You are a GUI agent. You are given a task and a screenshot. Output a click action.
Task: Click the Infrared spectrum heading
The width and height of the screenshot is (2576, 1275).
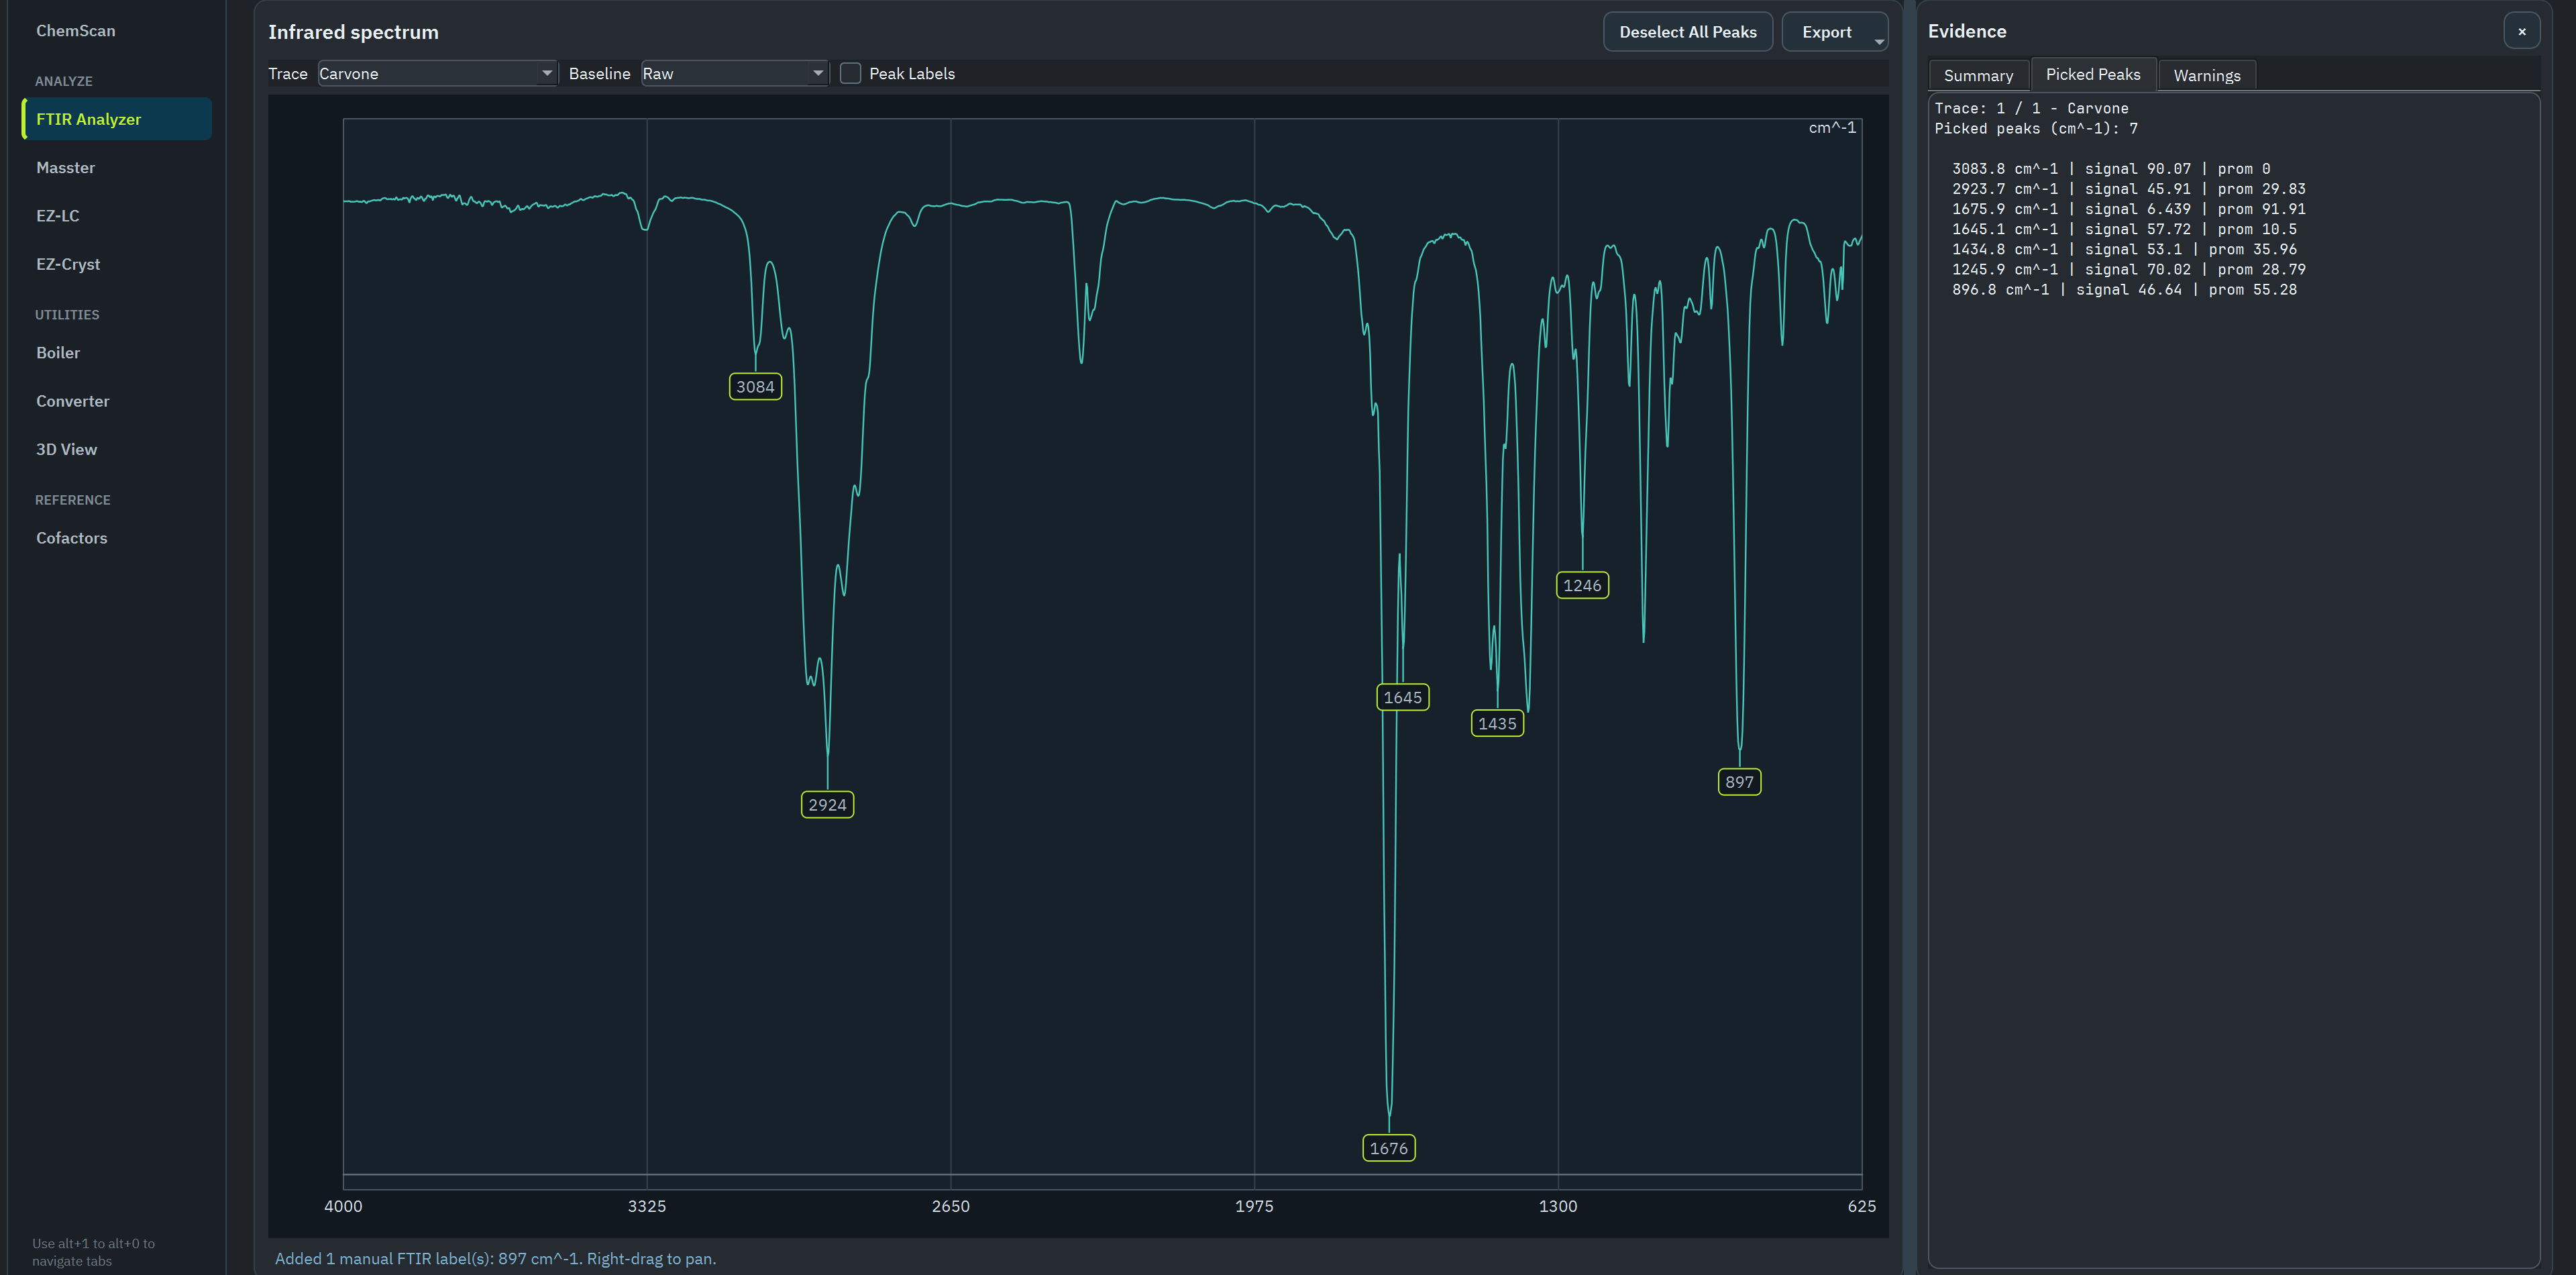pyautogui.click(x=353, y=32)
